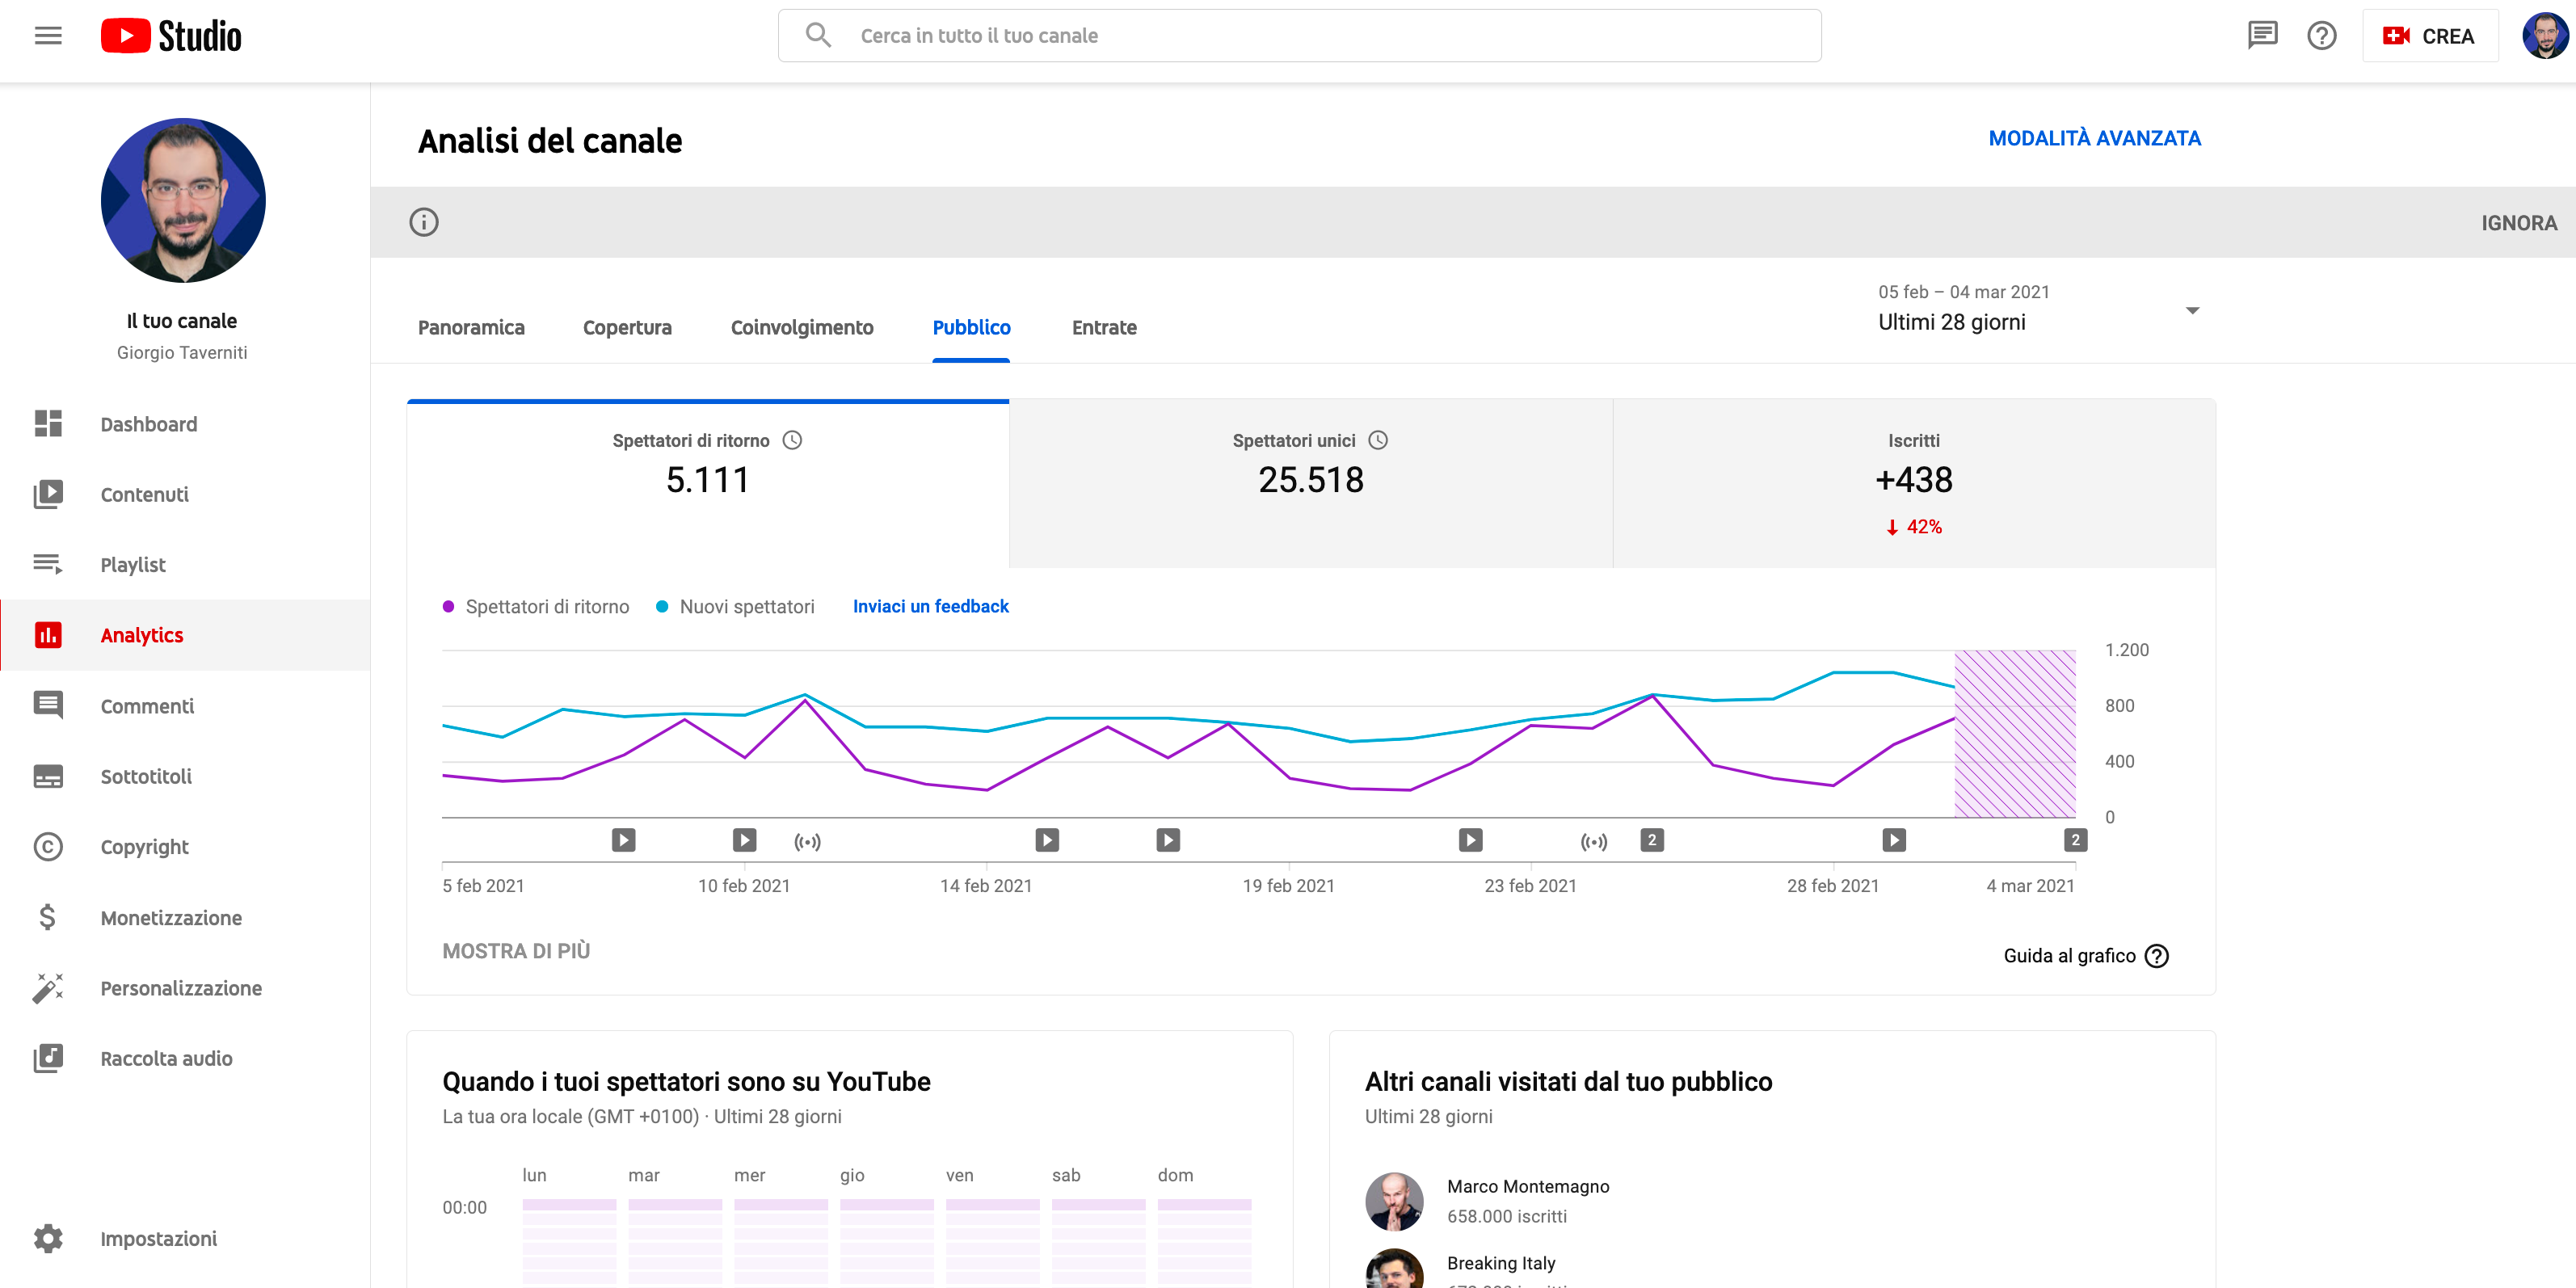Image resolution: width=2576 pixels, height=1288 pixels.
Task: Click the account avatar in top right
Action: pos(2545,36)
